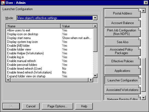Select the Enable log in row

(x=49, y=57)
